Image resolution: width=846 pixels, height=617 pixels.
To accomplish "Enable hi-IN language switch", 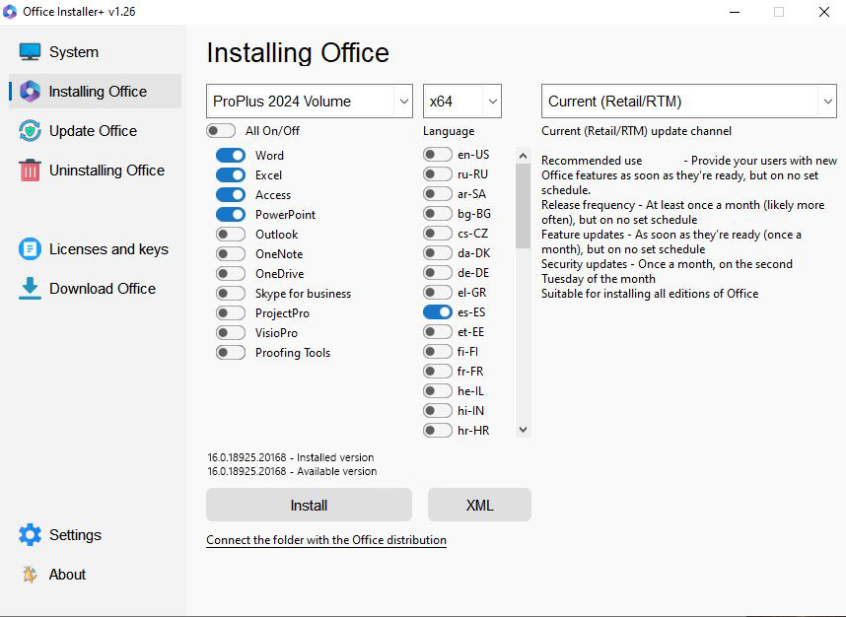I will click(x=438, y=410).
